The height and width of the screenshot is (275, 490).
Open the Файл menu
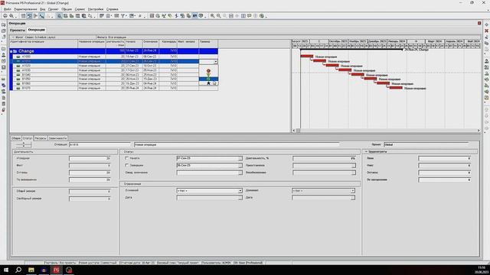click(x=8, y=9)
